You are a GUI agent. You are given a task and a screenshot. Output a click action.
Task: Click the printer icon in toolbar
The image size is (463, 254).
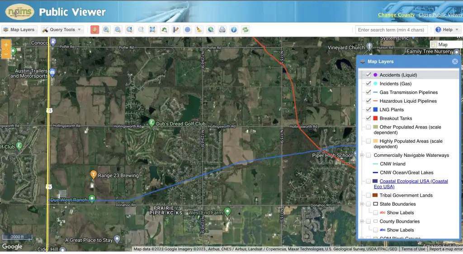click(x=222, y=30)
